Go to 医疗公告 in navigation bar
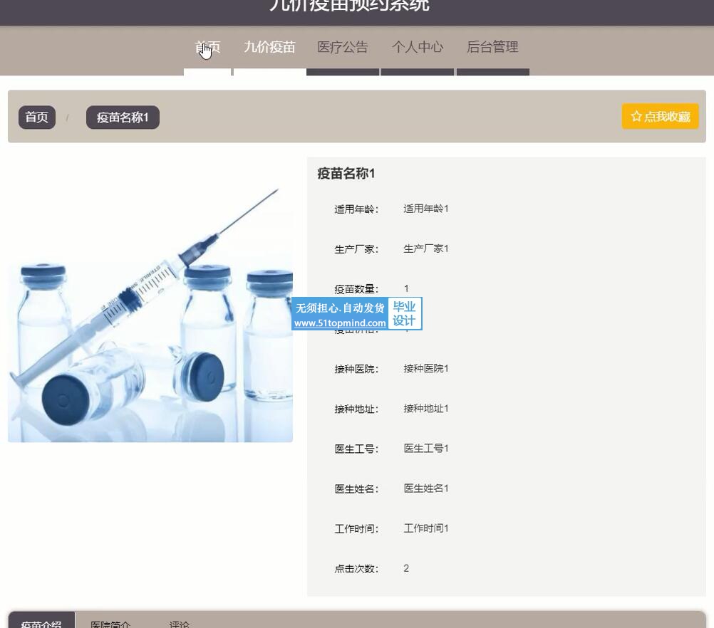 point(343,48)
